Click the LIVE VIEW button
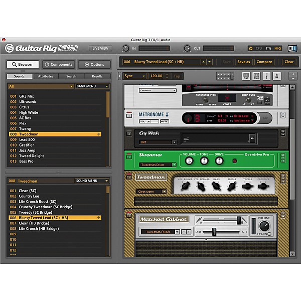 pyautogui.click(x=100, y=48)
